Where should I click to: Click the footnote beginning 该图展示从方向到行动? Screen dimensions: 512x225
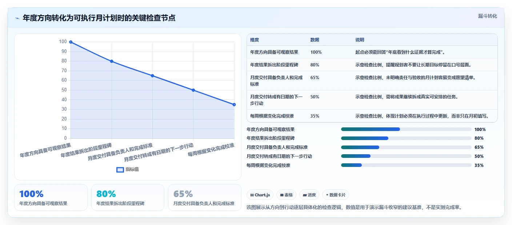[354, 208]
